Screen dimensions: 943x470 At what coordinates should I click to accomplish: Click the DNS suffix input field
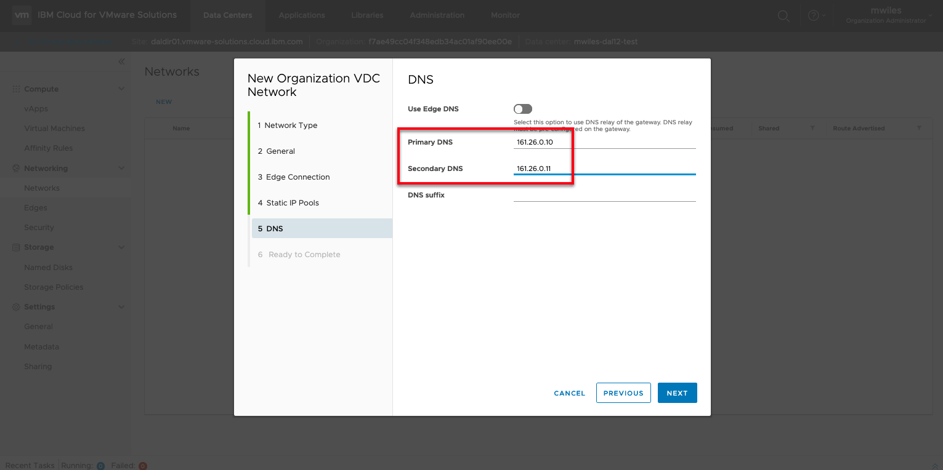(x=604, y=195)
